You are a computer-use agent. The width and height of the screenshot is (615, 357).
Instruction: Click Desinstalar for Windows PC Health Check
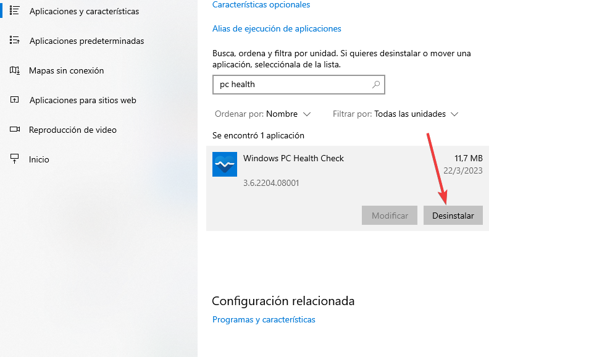pyautogui.click(x=453, y=216)
